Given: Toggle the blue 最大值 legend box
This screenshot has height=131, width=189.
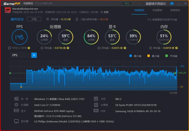Looking at the screenshot, I should point(130,56).
